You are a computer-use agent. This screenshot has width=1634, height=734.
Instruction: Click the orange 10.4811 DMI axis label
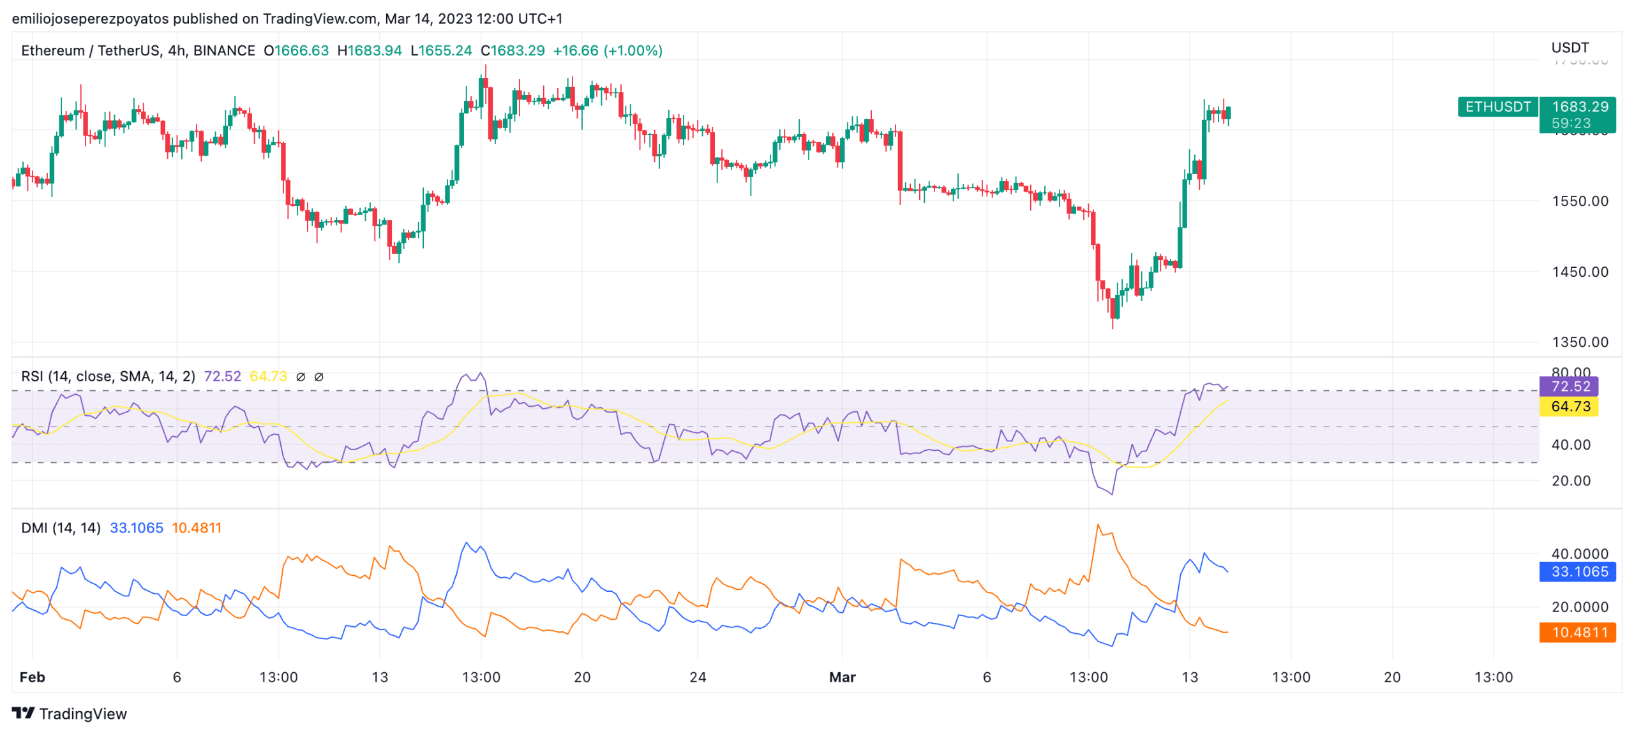pyautogui.click(x=1578, y=632)
